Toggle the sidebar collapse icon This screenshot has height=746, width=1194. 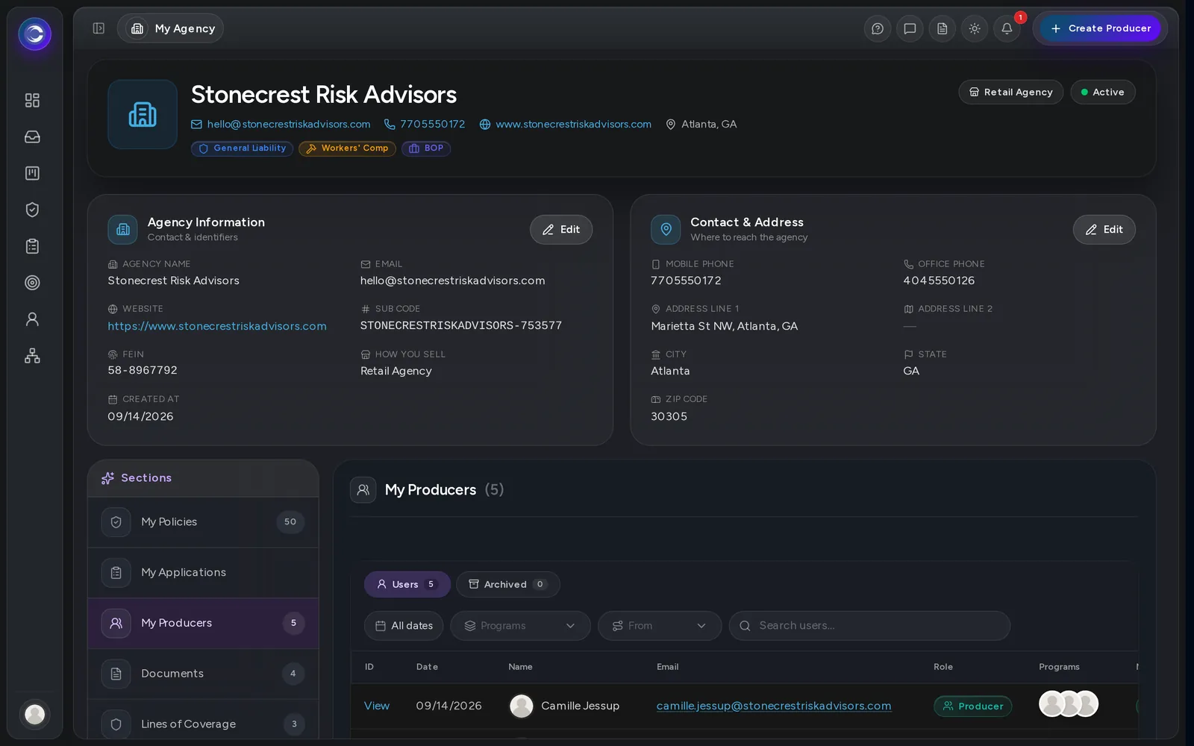pyautogui.click(x=99, y=28)
